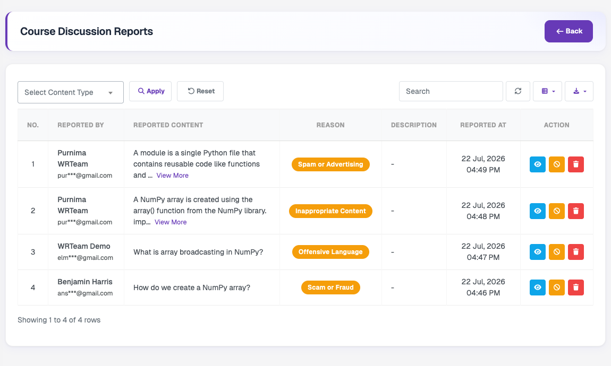
Task: Click 'Showing 1 to 4 of 4 rows' text
Action: [59, 320]
